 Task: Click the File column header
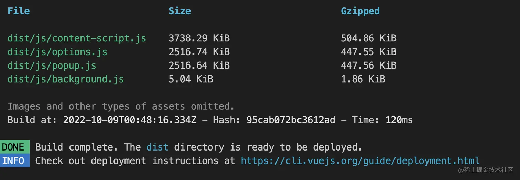(19, 11)
